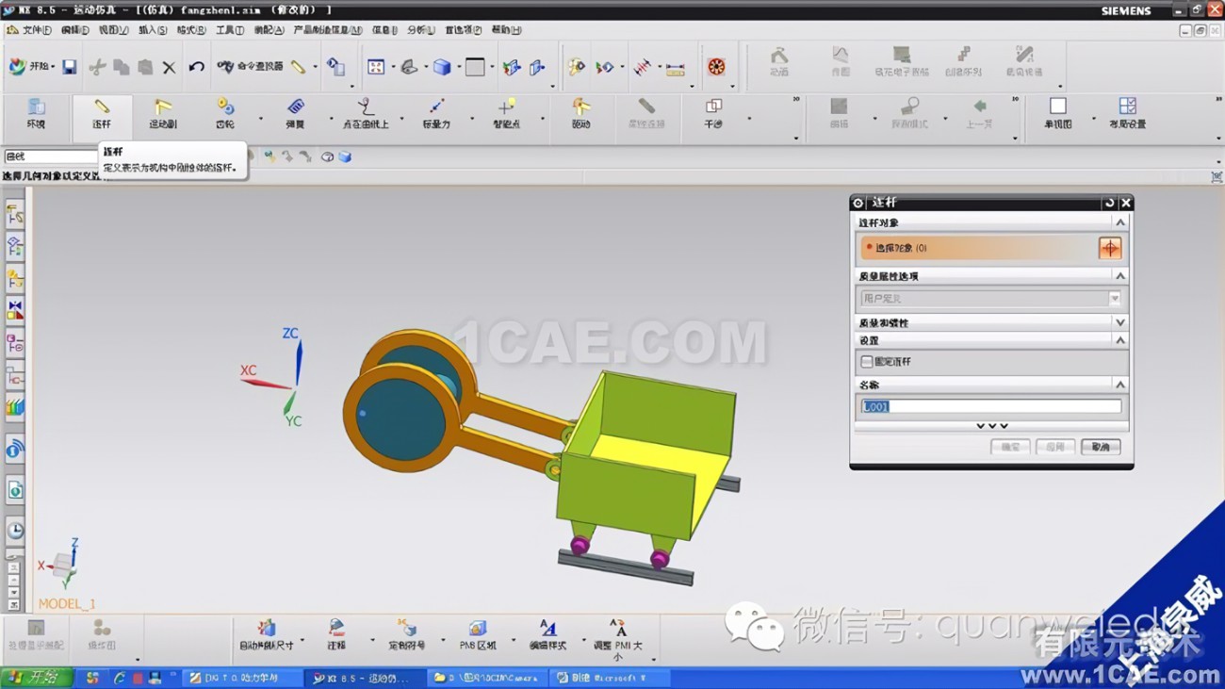This screenshot has height=689, width=1225.
Task: Click the reset arrow icon in 连杆 dialog title
Action: (x=1110, y=203)
